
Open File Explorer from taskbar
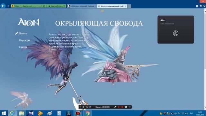click(x=22, y=113)
